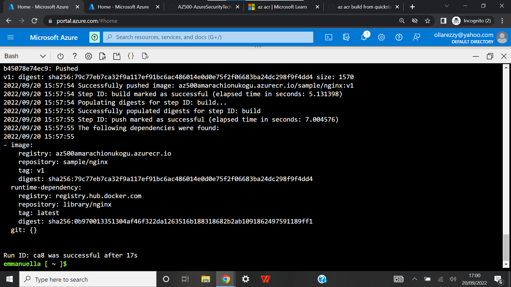Open Azure notifications bell

(364, 37)
